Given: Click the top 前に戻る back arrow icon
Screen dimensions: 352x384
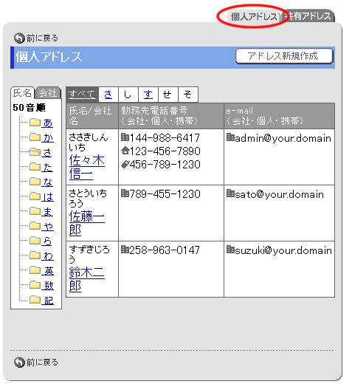Looking at the screenshot, I should tap(19, 38).
